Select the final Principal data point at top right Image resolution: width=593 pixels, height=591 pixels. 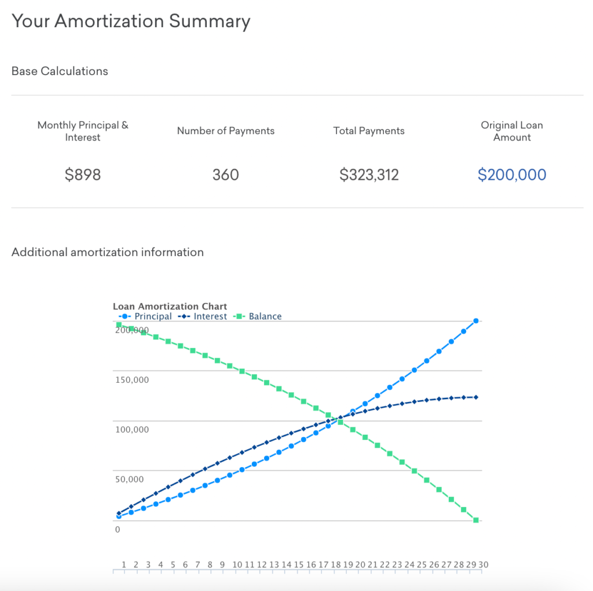coord(476,321)
